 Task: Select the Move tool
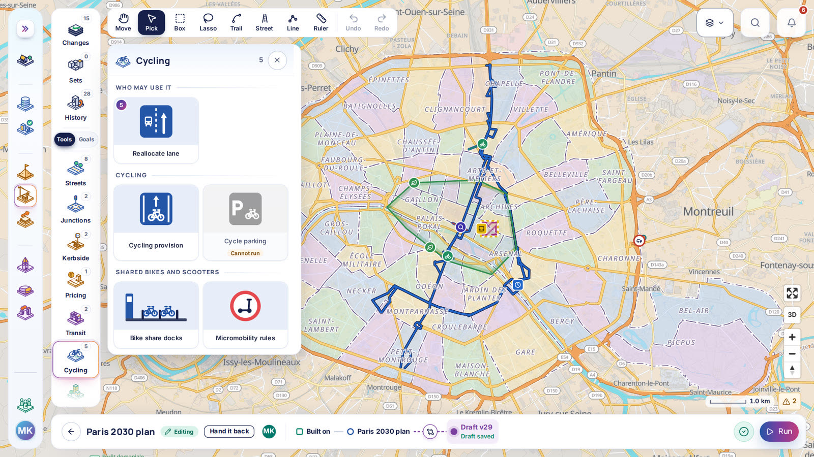pyautogui.click(x=123, y=23)
